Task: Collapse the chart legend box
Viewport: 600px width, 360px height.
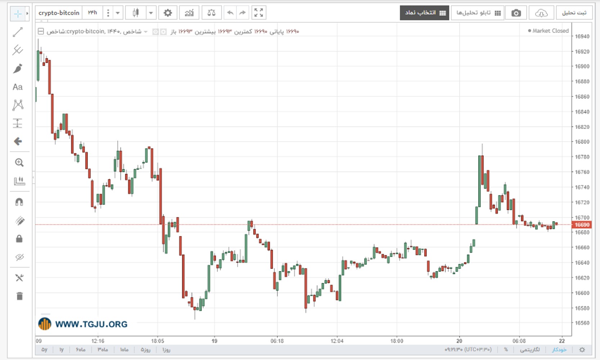Action: point(41,31)
